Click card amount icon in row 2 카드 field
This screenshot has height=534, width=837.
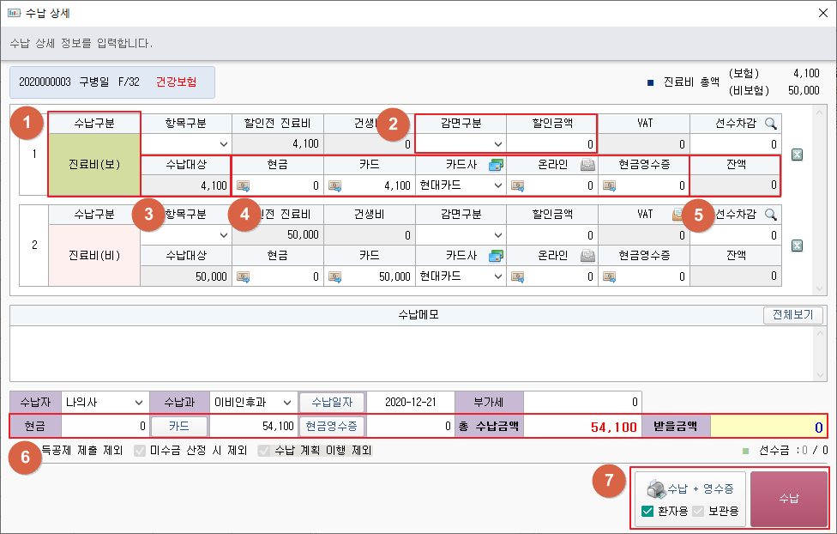[x=334, y=276]
